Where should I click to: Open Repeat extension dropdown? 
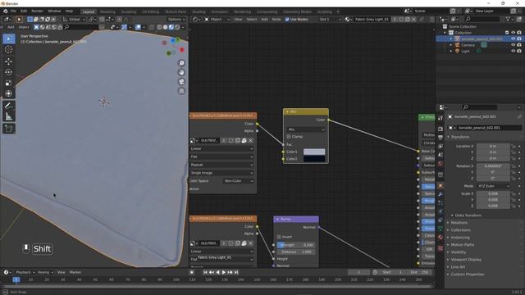pos(221,165)
